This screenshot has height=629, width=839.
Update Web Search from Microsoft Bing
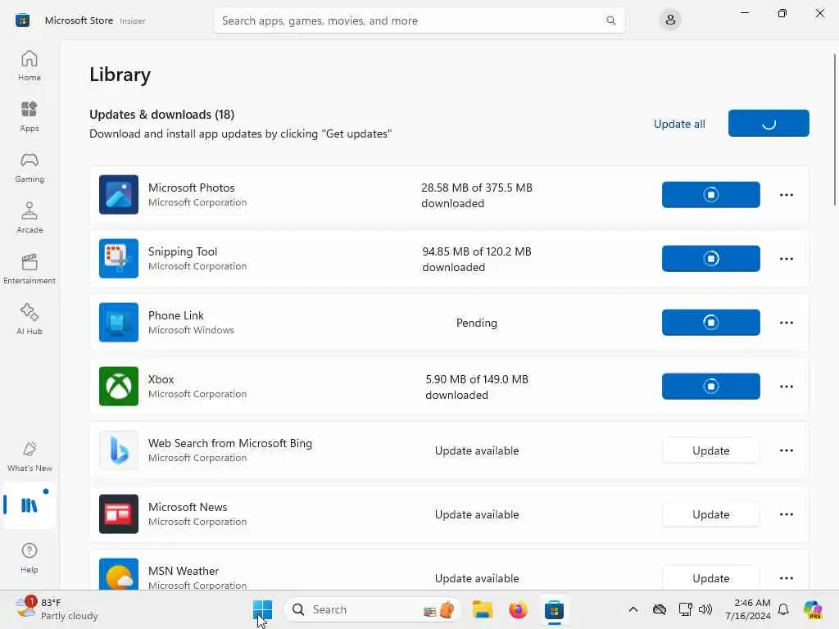pyautogui.click(x=710, y=450)
